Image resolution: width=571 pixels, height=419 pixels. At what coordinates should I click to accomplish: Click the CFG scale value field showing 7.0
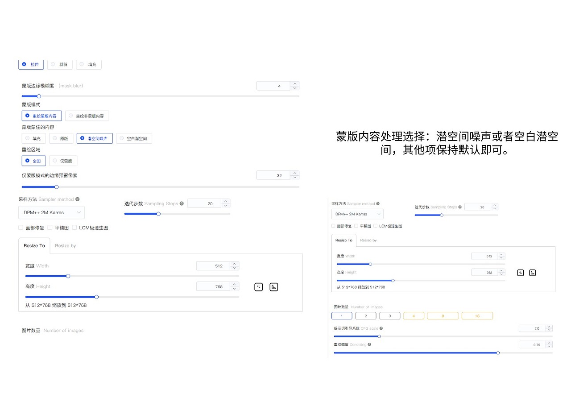coord(532,328)
